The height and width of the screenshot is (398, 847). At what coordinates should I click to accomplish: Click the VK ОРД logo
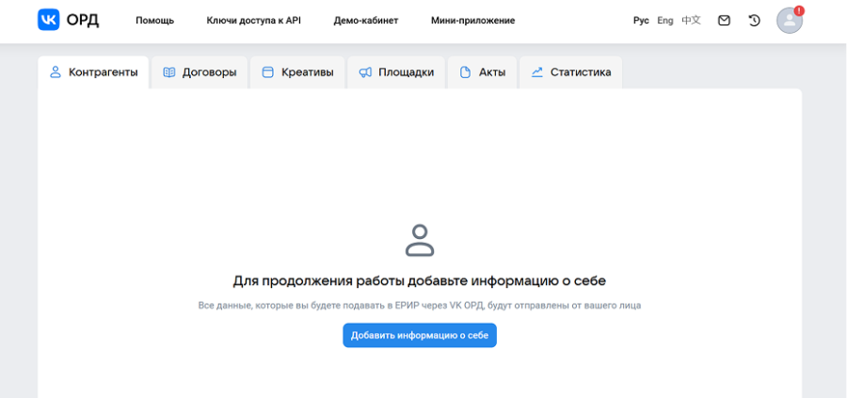point(68,20)
